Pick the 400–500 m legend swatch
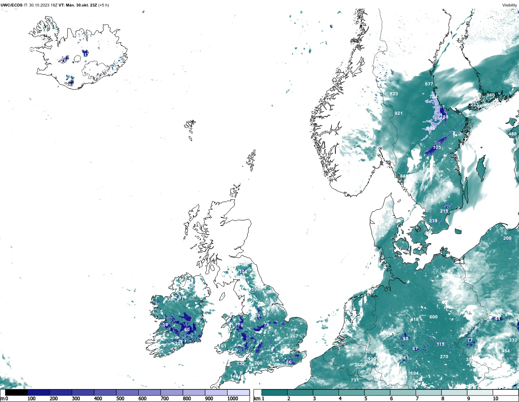 click(105, 392)
